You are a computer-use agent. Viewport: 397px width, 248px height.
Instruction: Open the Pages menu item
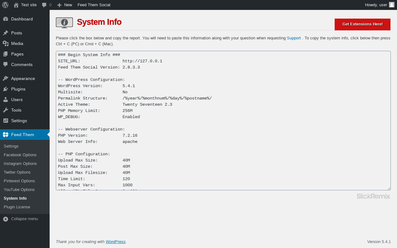(25, 54)
